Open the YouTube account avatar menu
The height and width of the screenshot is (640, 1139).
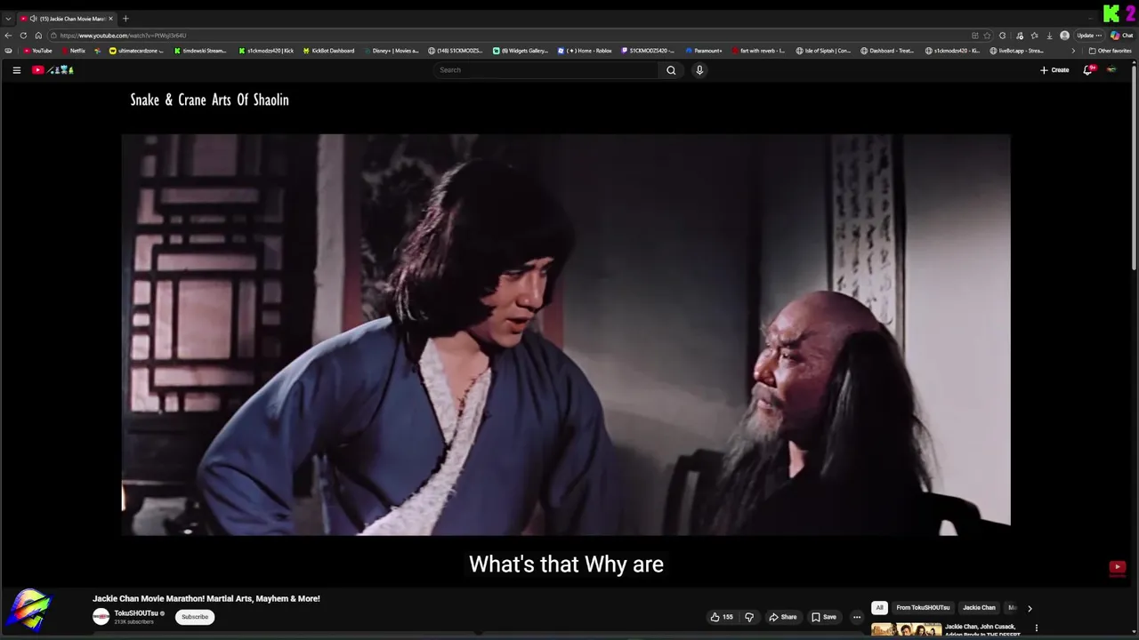pos(1111,70)
